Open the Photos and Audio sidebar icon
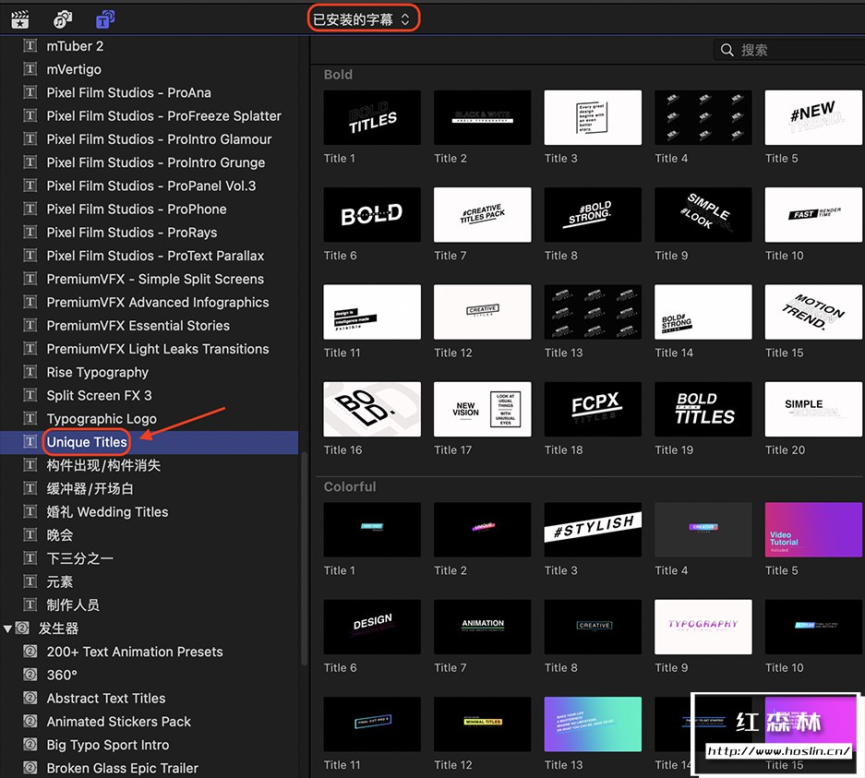 (x=63, y=20)
